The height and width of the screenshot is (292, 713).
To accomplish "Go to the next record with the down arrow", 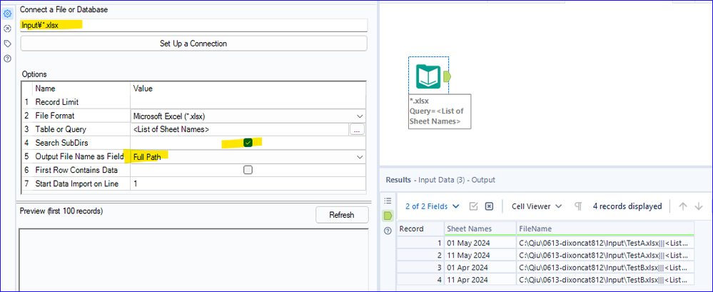I will (x=699, y=206).
